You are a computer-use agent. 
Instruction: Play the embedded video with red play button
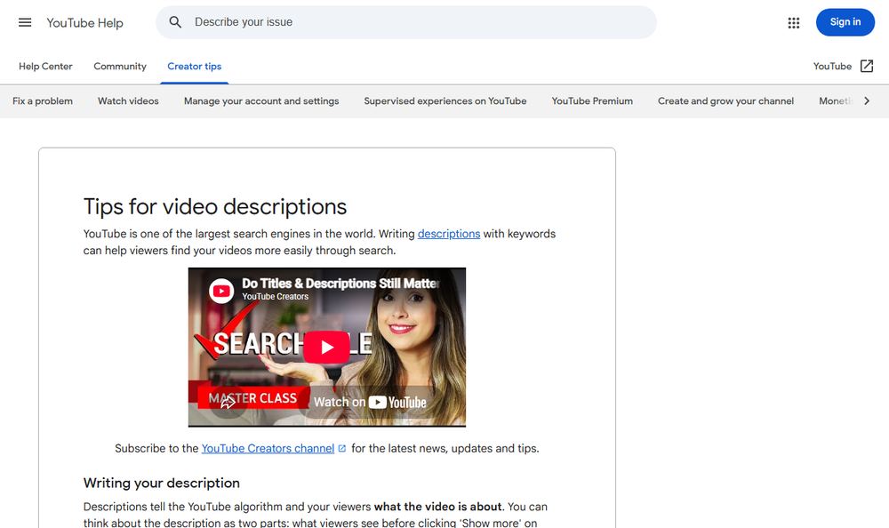click(326, 347)
